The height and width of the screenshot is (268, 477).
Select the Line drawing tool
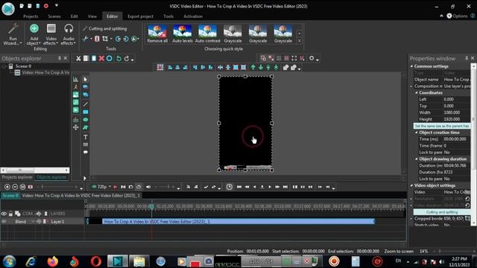pyautogui.click(x=86, y=104)
